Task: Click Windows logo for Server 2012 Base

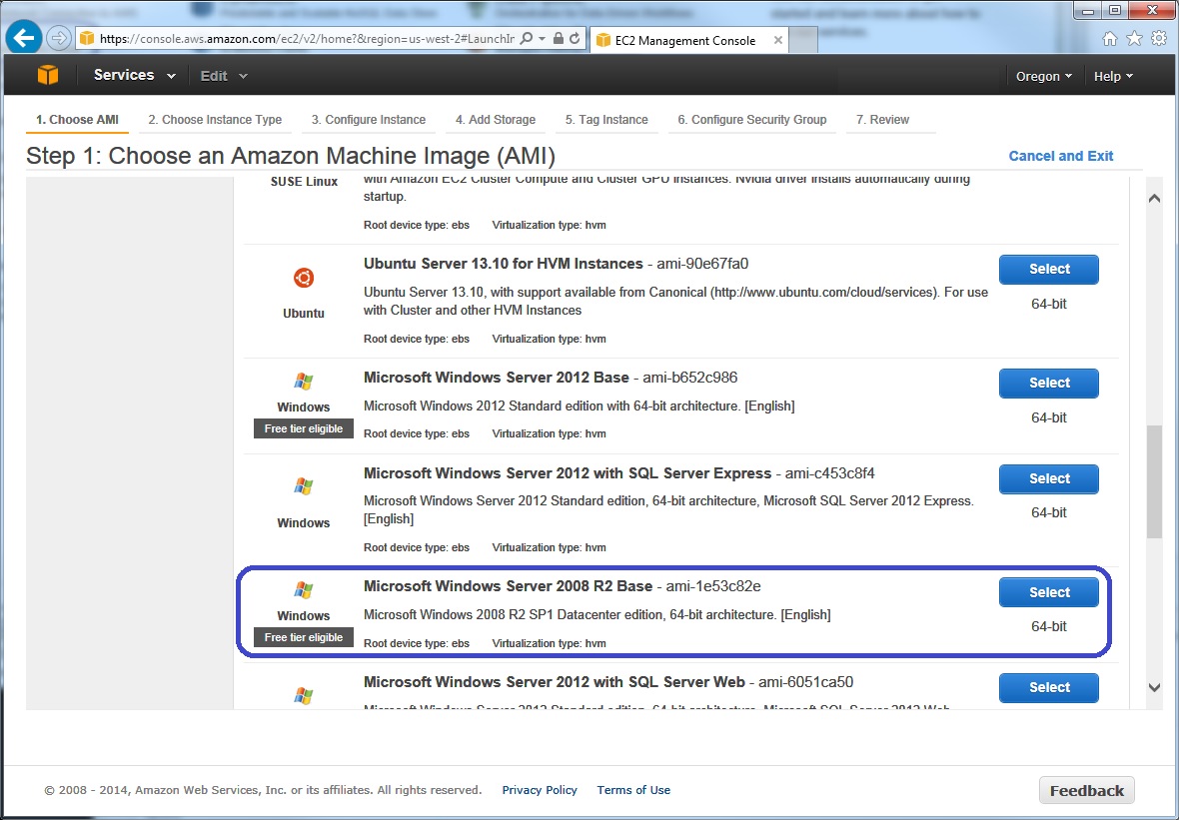Action: (x=304, y=382)
